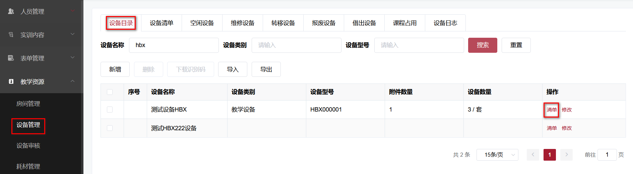Collapse the 教学资源 menu chevron
Image resolution: width=633 pixels, height=174 pixels.
coord(73,81)
